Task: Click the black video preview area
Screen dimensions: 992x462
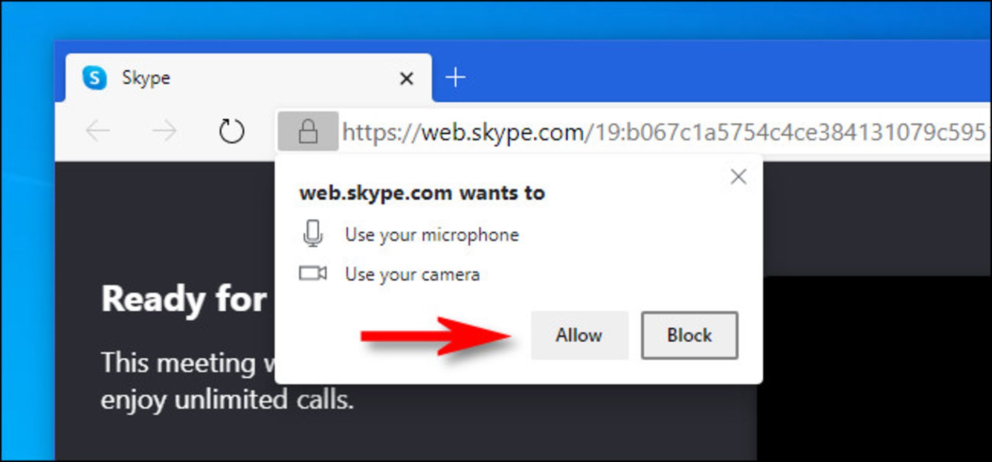Action: [874, 368]
